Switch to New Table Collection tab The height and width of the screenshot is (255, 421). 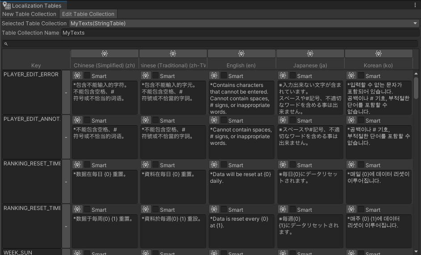[x=29, y=14]
